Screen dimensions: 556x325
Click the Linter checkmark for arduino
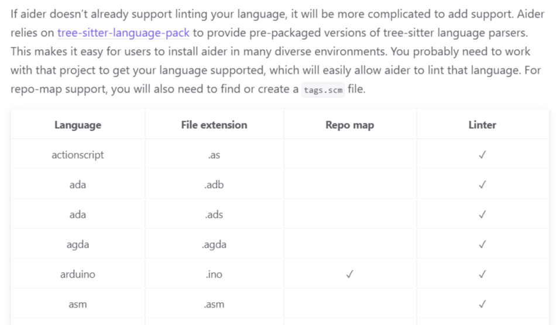(482, 274)
